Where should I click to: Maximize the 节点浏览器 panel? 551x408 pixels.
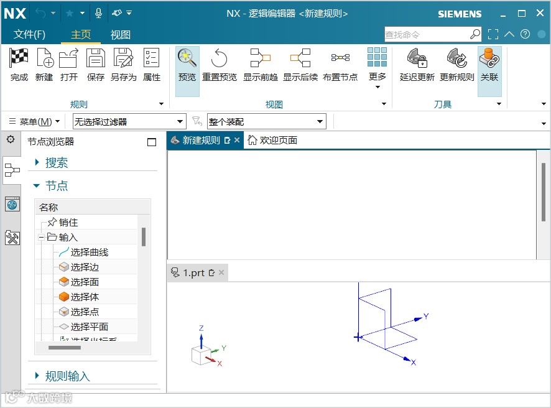[152, 142]
